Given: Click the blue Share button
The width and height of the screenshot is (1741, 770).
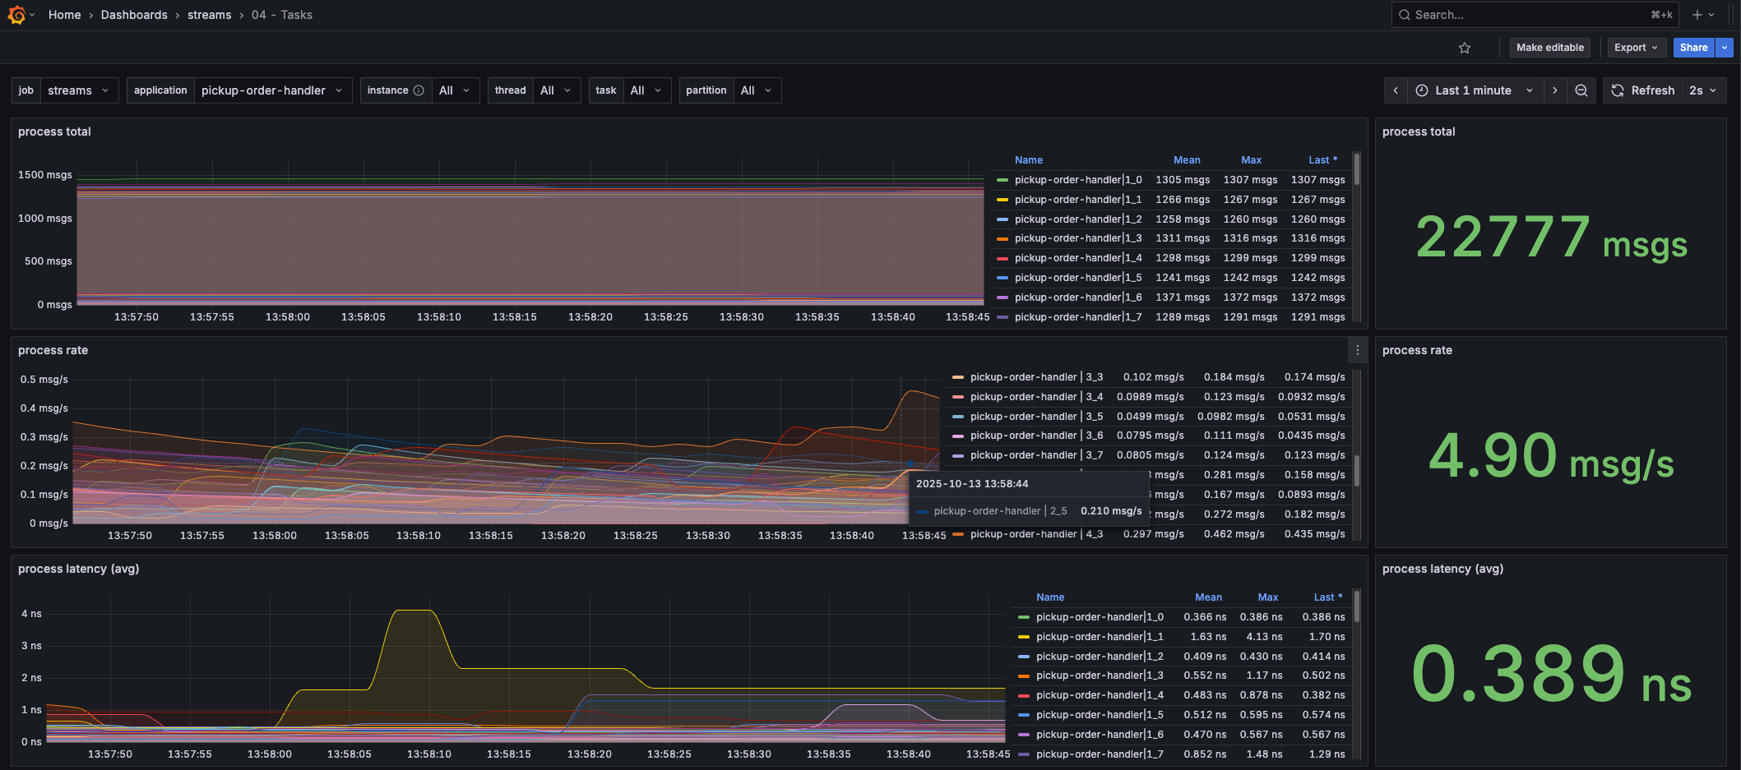Looking at the screenshot, I should coord(1693,48).
